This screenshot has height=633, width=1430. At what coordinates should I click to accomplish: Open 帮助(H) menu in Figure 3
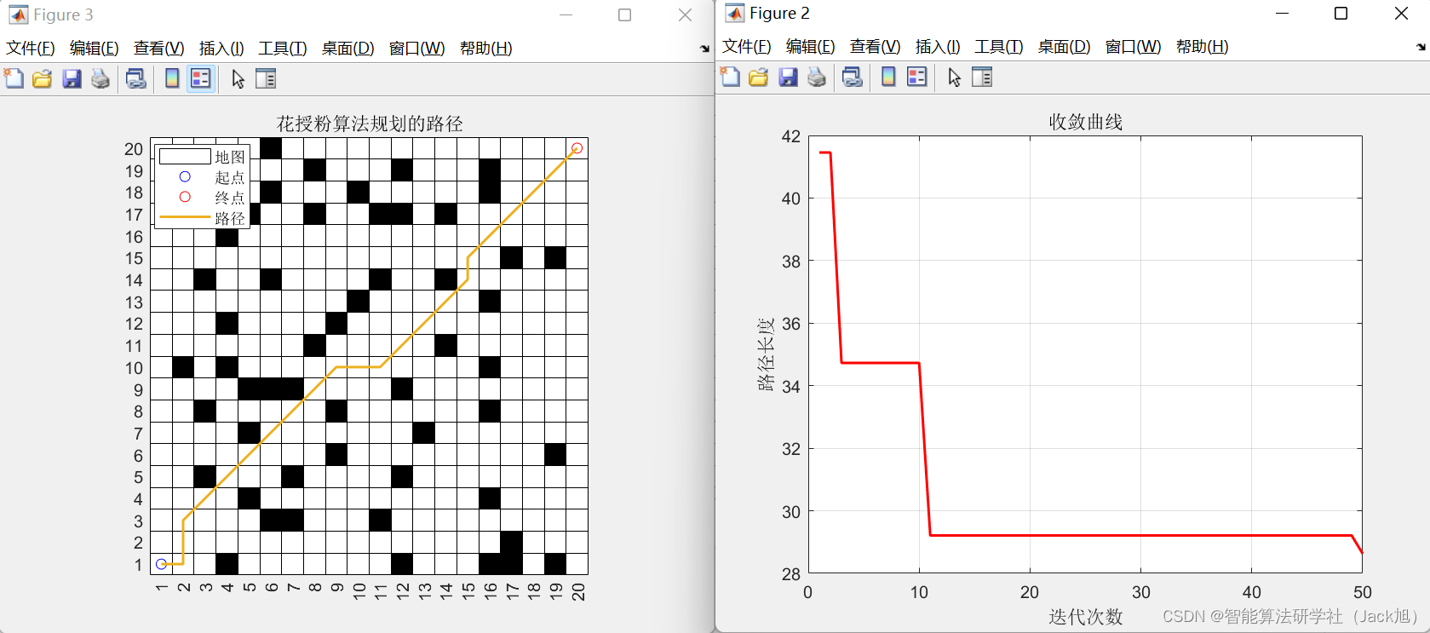click(485, 49)
